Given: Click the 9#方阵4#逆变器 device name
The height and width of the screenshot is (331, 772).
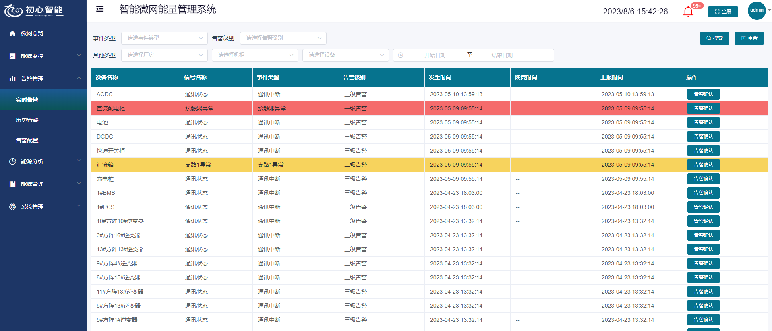Looking at the screenshot, I should coord(117,263).
